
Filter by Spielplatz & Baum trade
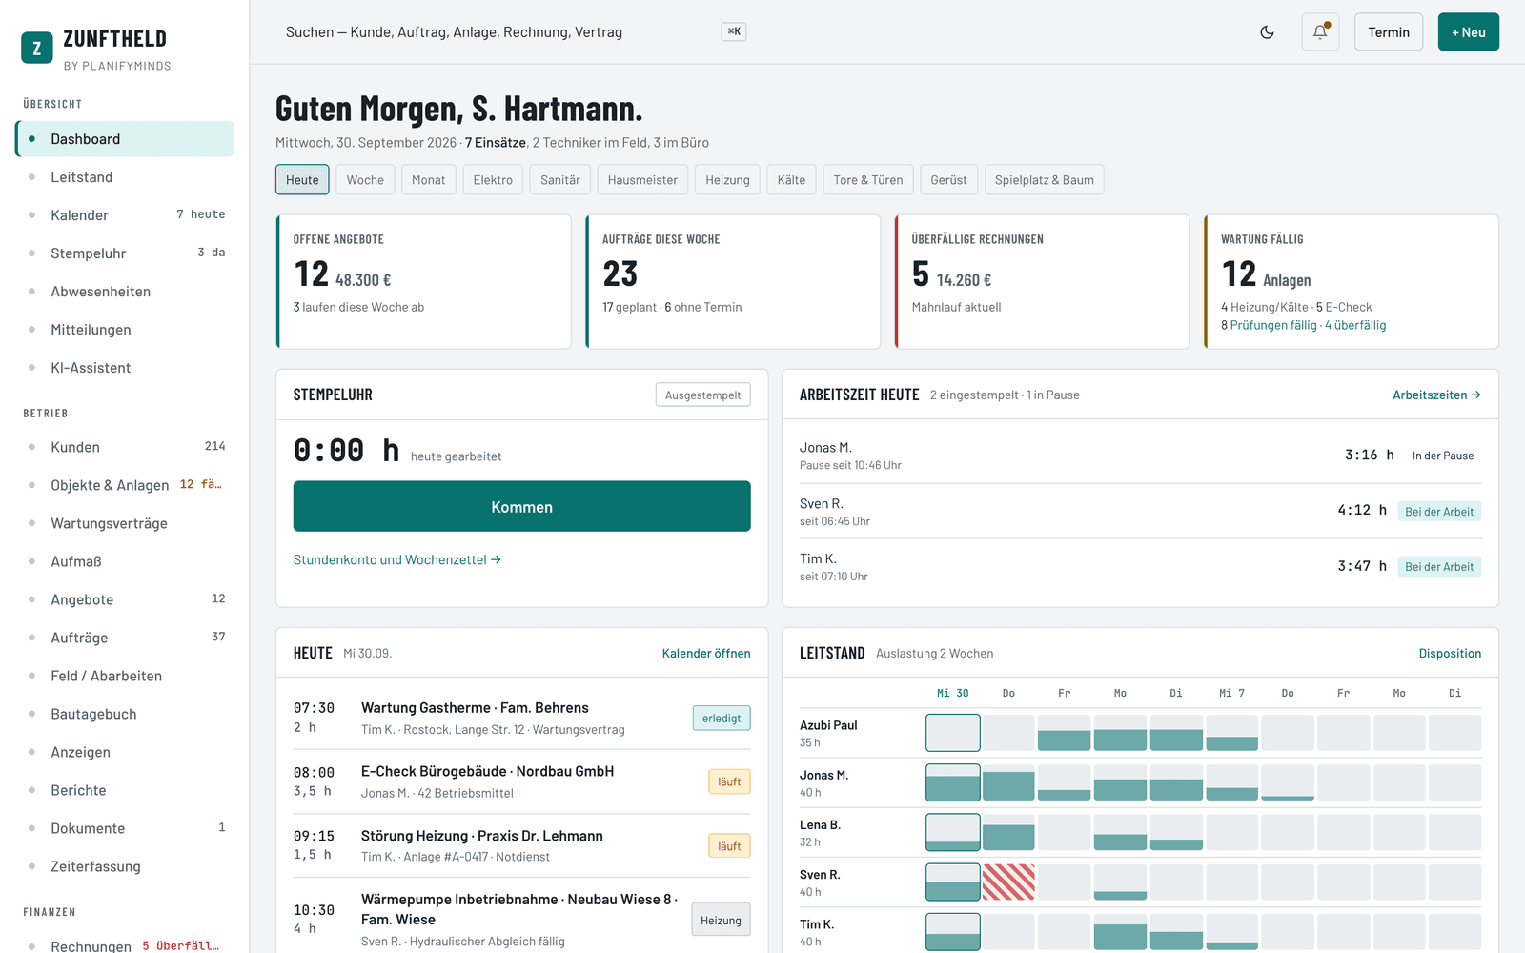click(1045, 180)
